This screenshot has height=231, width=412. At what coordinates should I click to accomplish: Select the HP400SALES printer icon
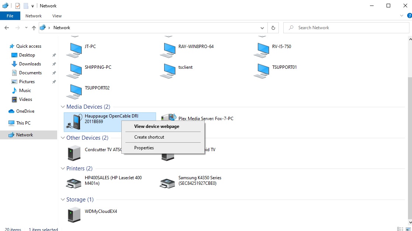(74, 182)
